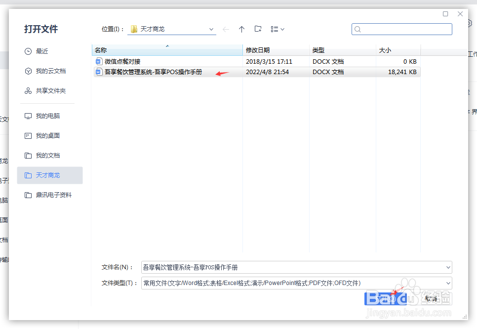Click the search magnifier icon

(x=358, y=29)
